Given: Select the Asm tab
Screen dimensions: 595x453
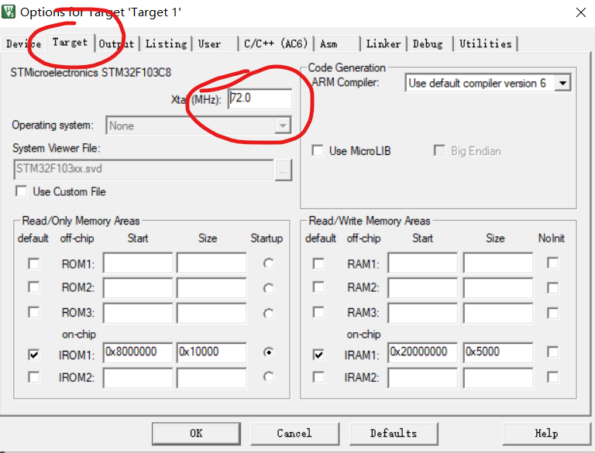Looking at the screenshot, I should [x=337, y=43].
